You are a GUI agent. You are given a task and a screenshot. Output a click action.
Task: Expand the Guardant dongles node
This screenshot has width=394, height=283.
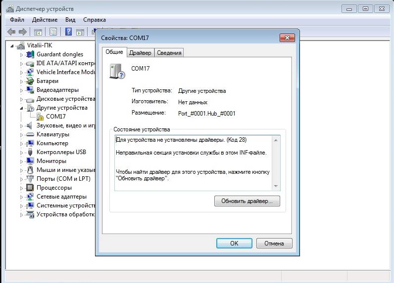pyautogui.click(x=22, y=54)
